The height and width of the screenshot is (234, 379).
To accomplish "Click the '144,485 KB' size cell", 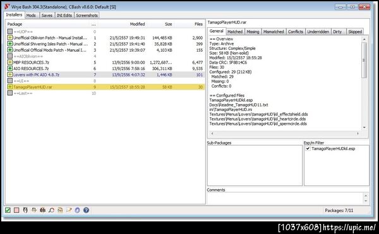I will 162,38.
